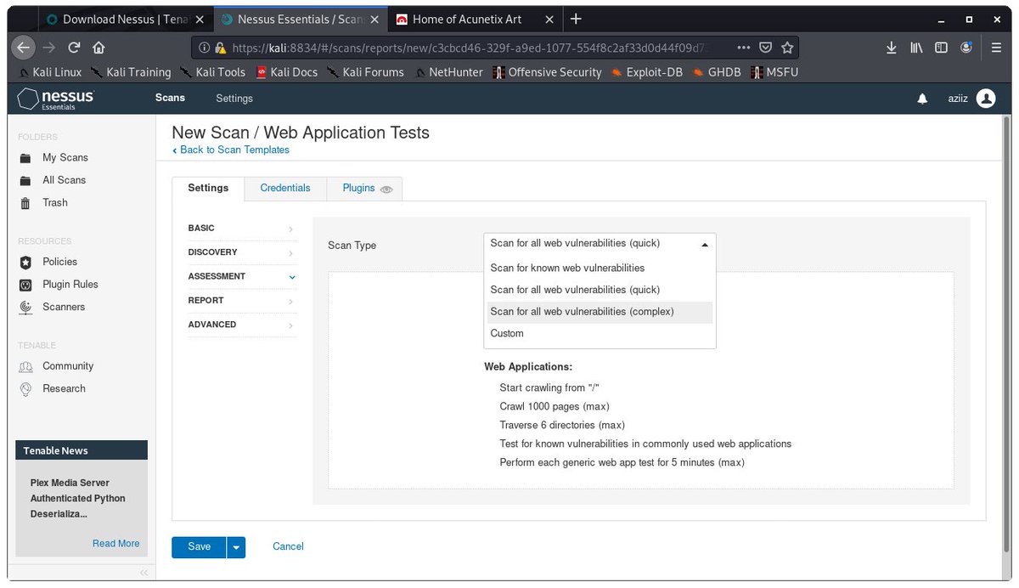
Task: Collapse the left sidebar
Action: (144, 572)
